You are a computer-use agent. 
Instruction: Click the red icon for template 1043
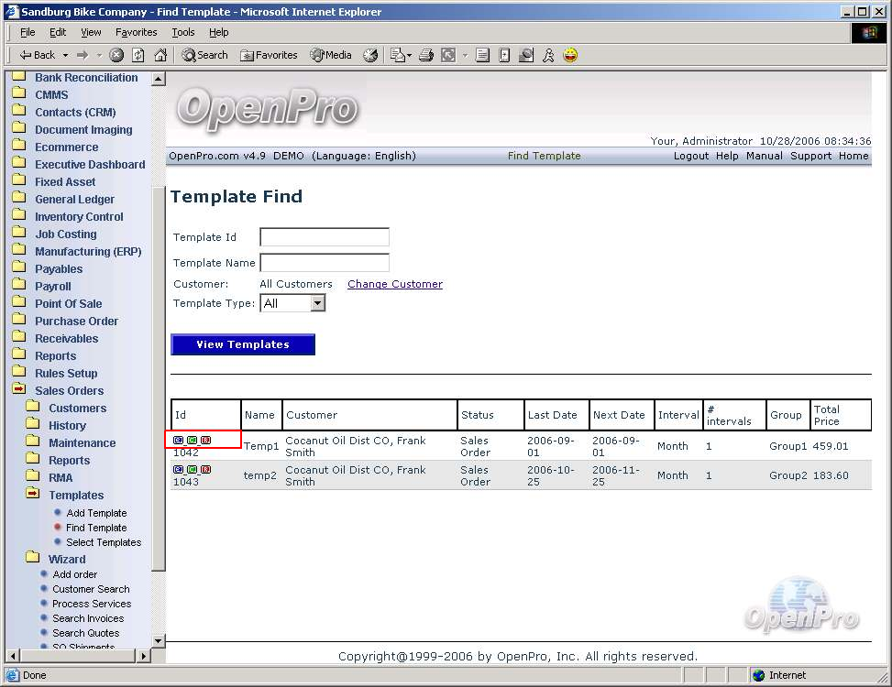click(x=206, y=470)
